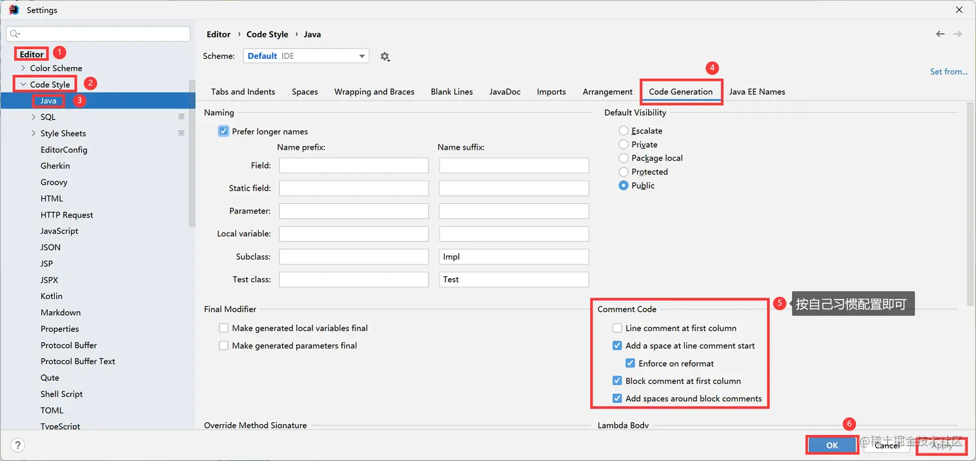
Task: Switch to the Spaces tab
Action: pyautogui.click(x=305, y=92)
